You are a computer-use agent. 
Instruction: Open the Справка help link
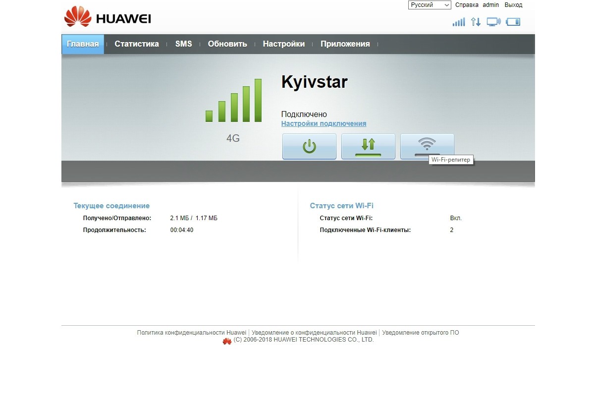click(x=467, y=5)
